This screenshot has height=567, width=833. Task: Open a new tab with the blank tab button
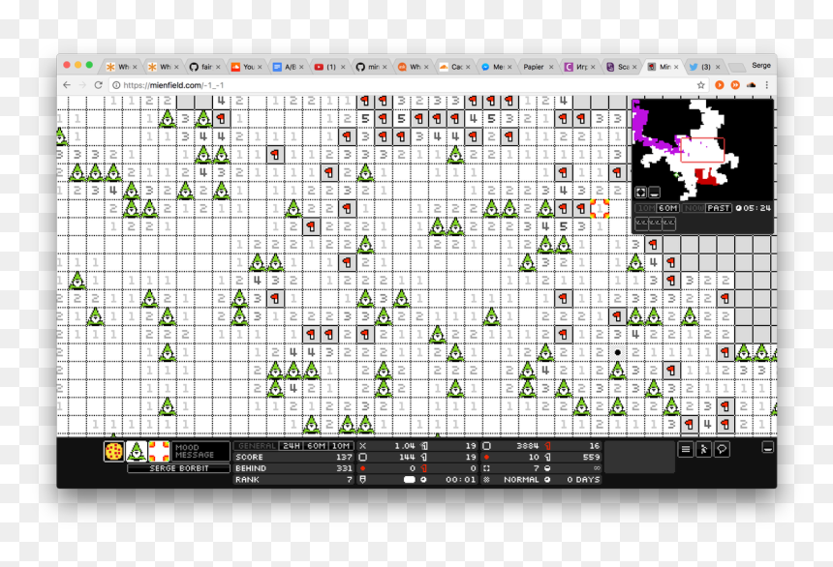[736, 68]
